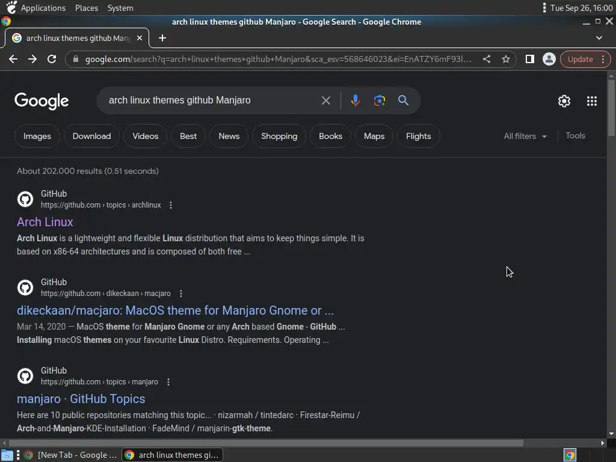Reload the current page
The width and height of the screenshot is (616, 462).
pyautogui.click(x=52, y=59)
